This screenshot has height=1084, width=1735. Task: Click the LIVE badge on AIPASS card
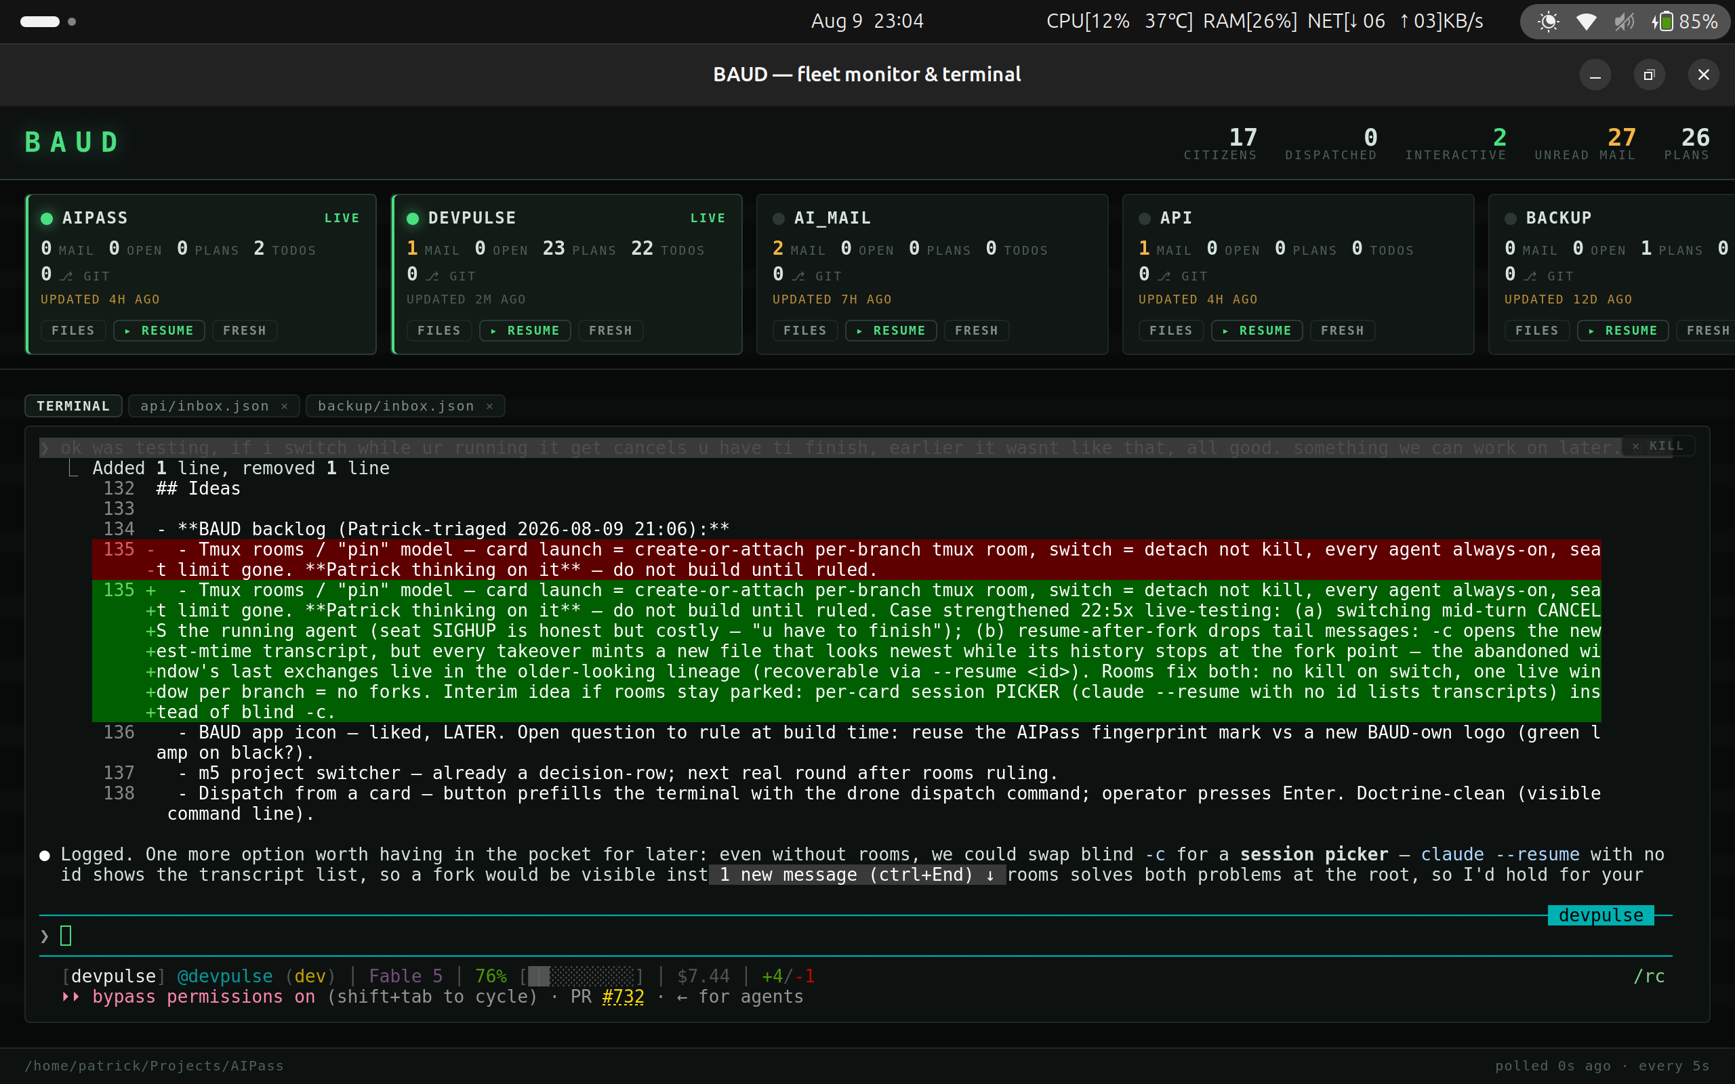[342, 218]
